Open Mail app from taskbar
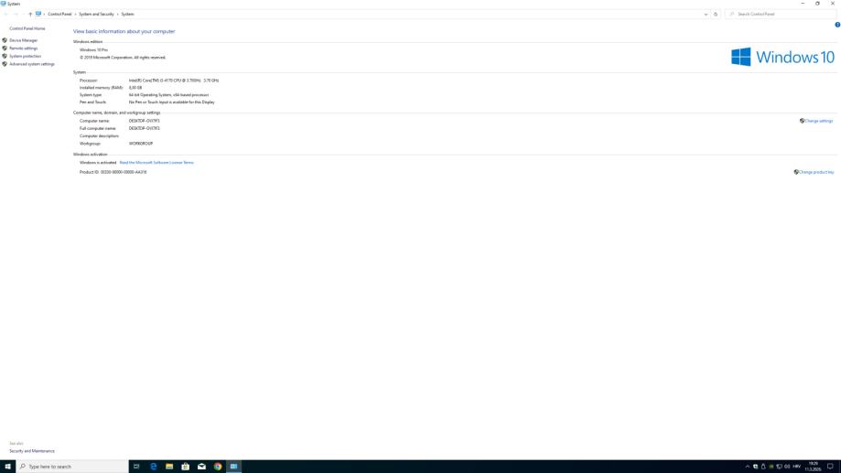The image size is (841, 473). 201,467
